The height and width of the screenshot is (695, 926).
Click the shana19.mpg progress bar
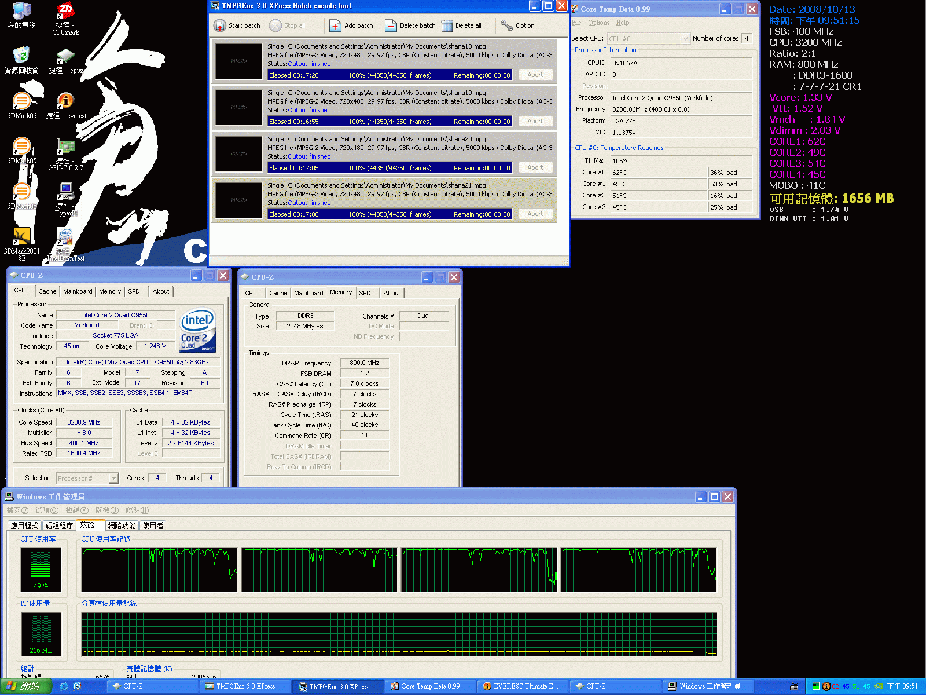[390, 121]
